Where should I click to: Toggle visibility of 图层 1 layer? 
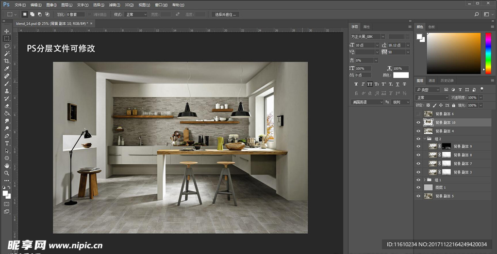(418, 187)
